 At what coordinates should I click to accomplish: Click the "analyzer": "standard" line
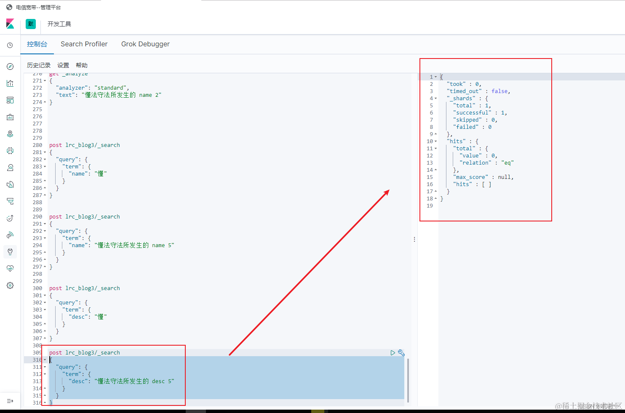[x=92, y=88]
